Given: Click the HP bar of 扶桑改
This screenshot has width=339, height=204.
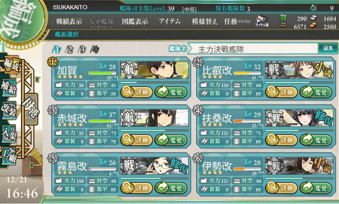Looking at the screenshot, I should pos(247,121).
